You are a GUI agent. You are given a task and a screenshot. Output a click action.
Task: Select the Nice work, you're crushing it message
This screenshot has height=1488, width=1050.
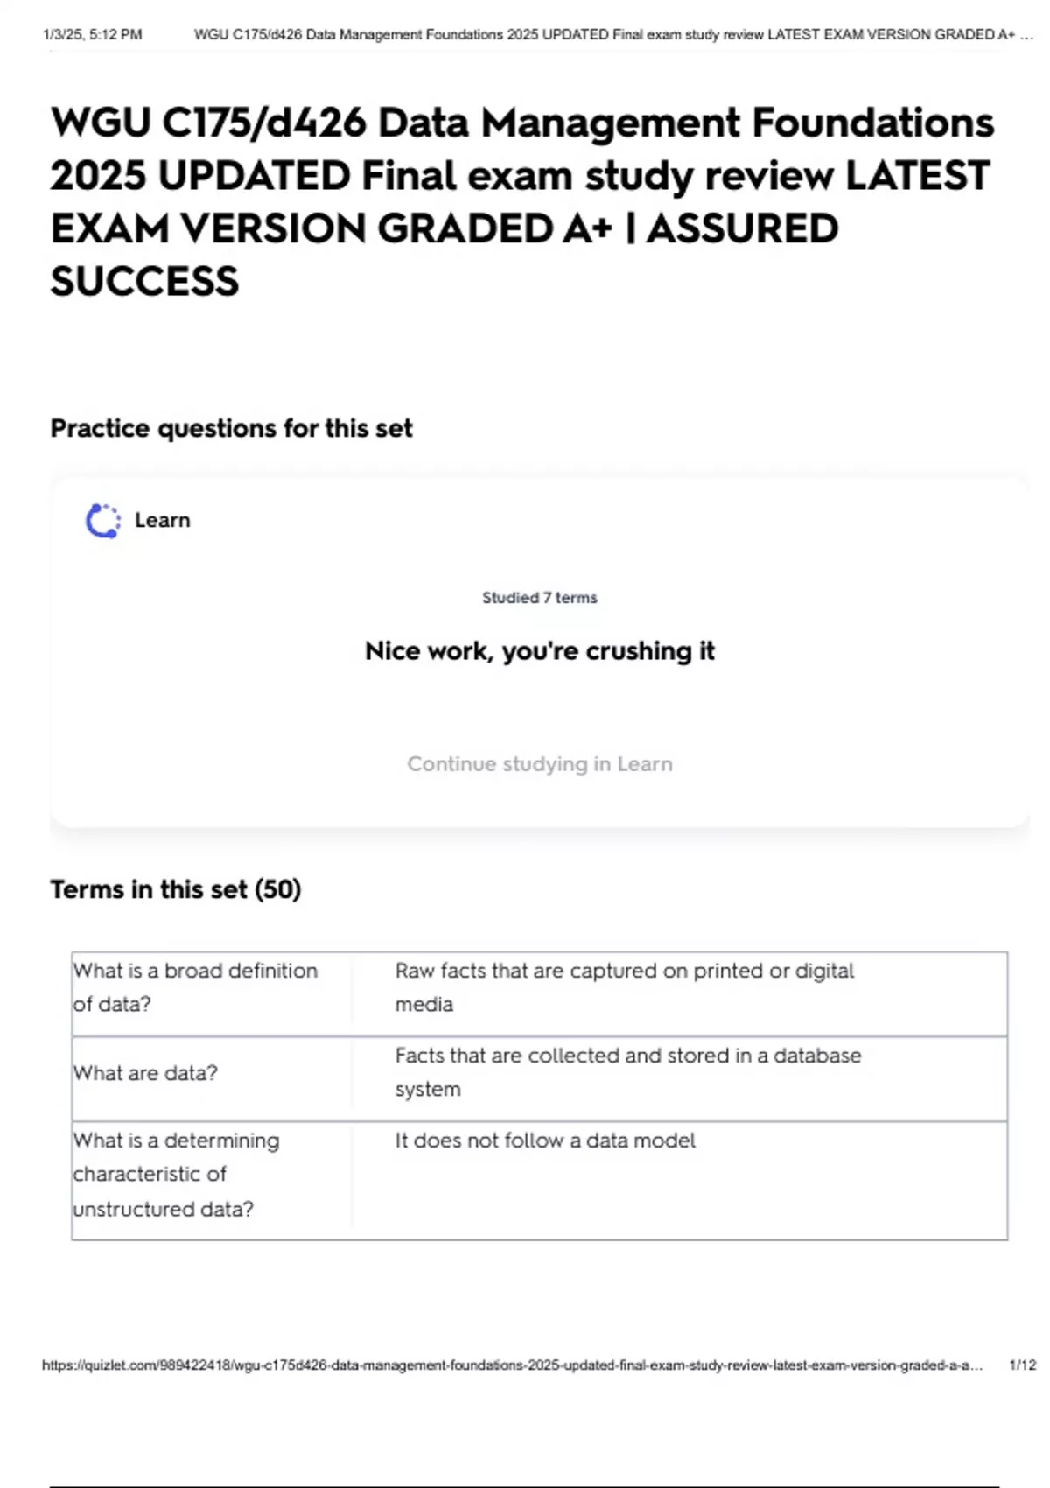point(539,651)
